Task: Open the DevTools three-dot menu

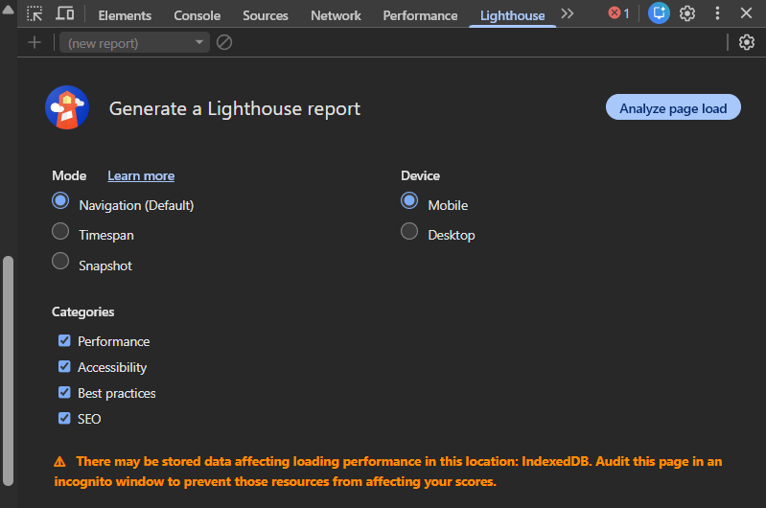Action: click(x=717, y=13)
